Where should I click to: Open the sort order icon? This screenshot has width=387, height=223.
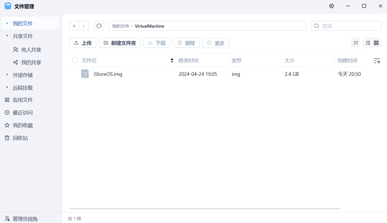point(356,43)
